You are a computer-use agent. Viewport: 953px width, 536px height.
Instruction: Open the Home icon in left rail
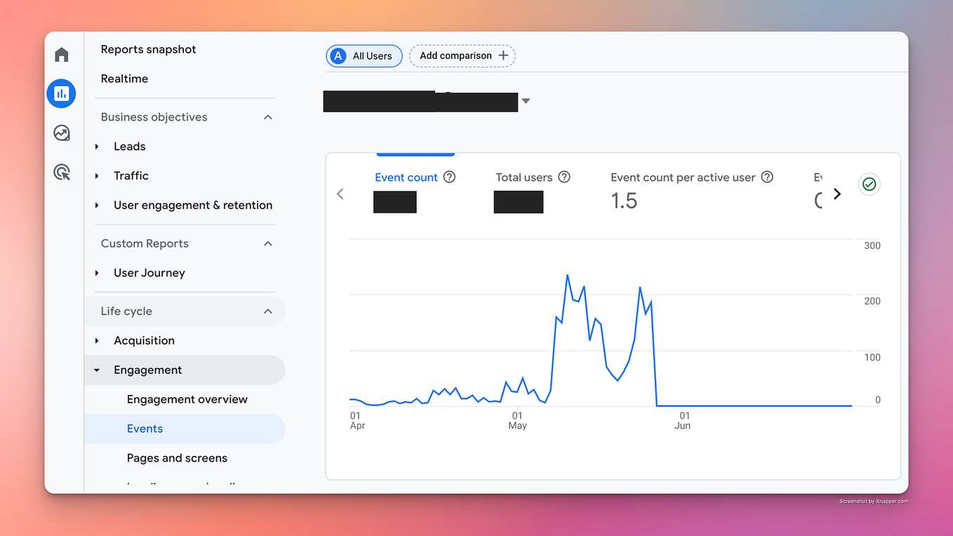coord(61,54)
